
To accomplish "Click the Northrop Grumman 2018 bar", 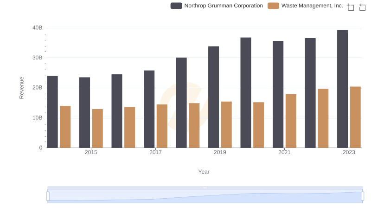I will click(181, 103).
